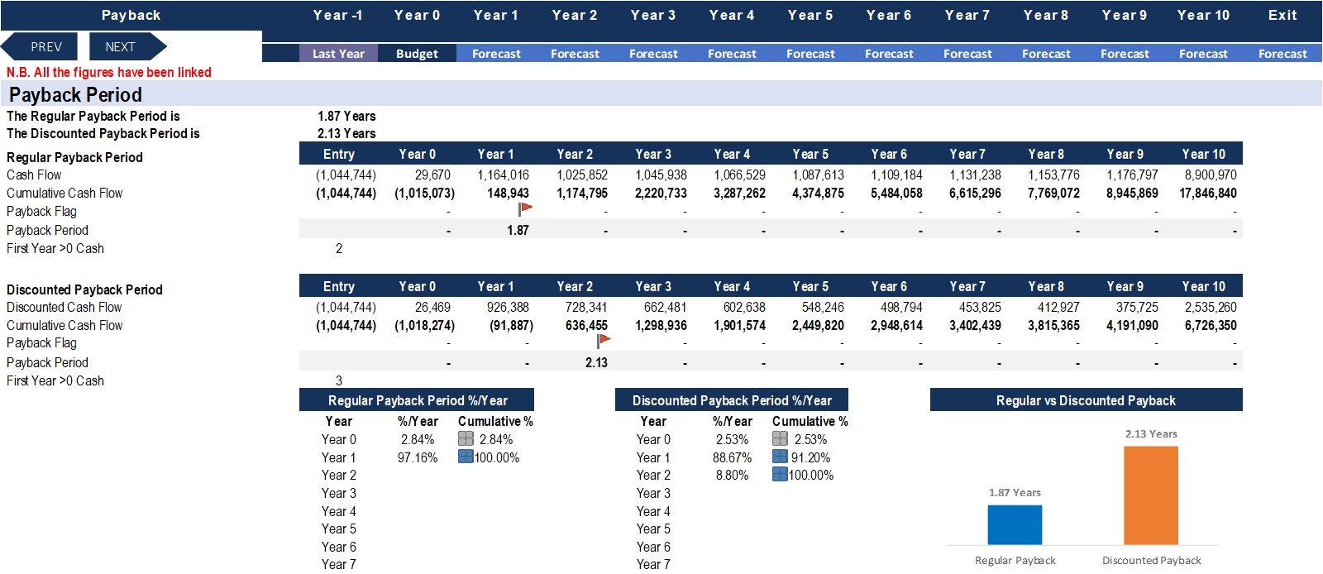Click the Discounted Payback Period row label
The height and width of the screenshot is (574, 1323).
84,289
